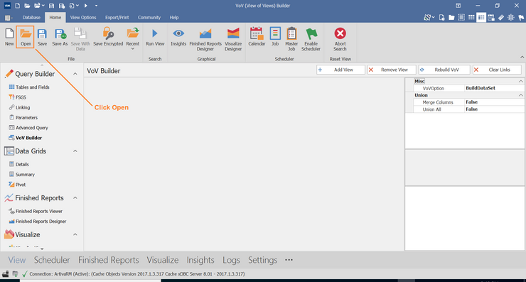Collapse the ribbon with the caret
The height and width of the screenshot is (282, 526).
pos(522,58)
